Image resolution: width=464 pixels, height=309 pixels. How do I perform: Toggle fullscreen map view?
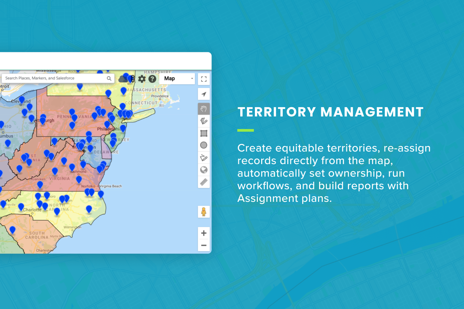coord(204,79)
